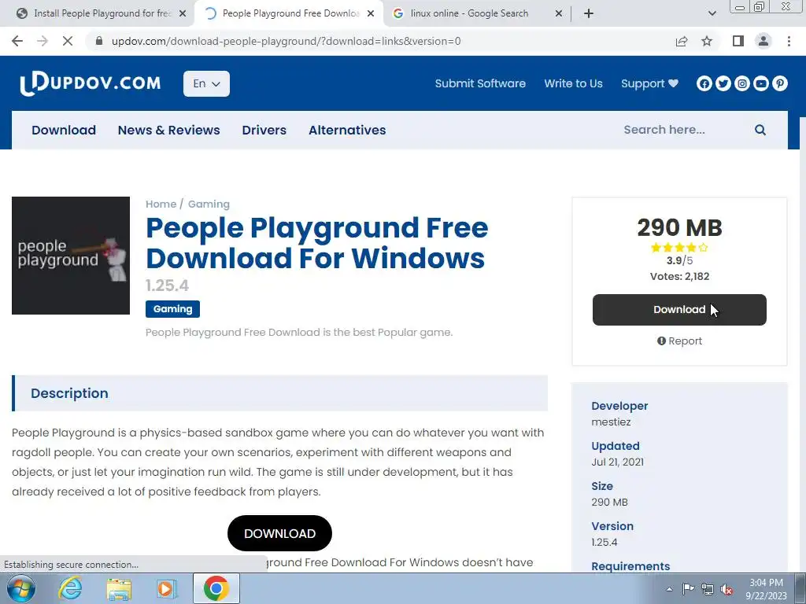Click the browser address bar URL

[x=287, y=41]
